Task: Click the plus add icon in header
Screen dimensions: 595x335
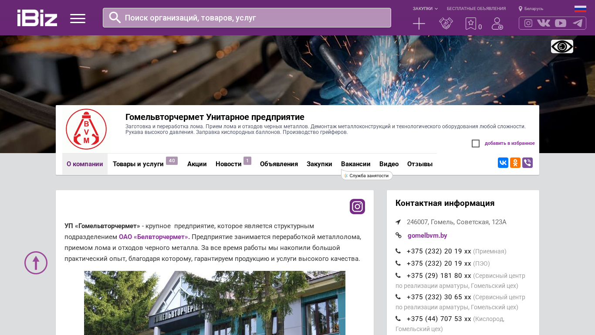Action: [x=419, y=24]
